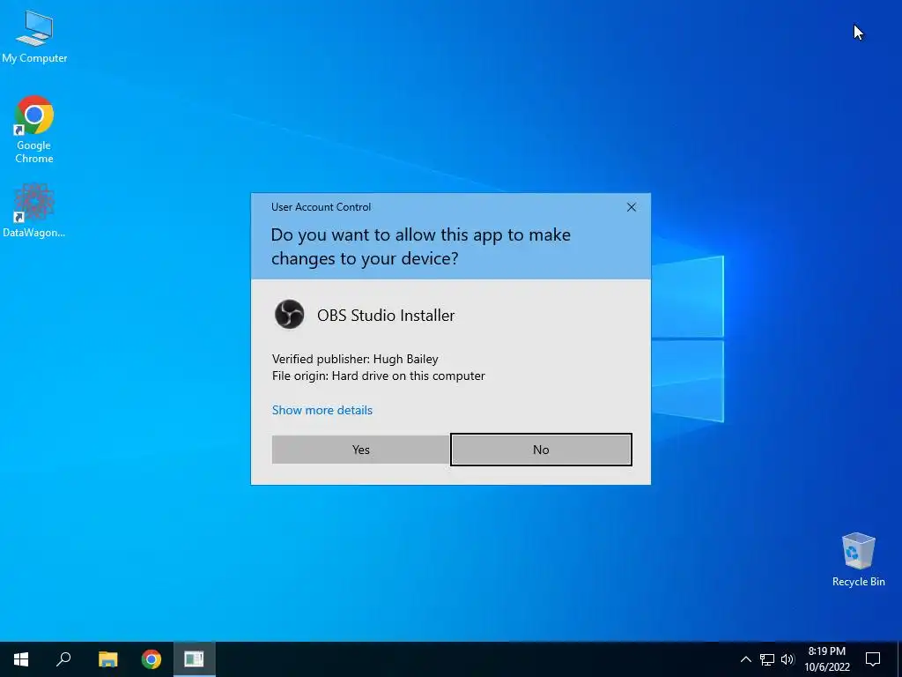Click the OBS Studio Installer program name
Image resolution: width=902 pixels, height=677 pixels.
point(386,315)
